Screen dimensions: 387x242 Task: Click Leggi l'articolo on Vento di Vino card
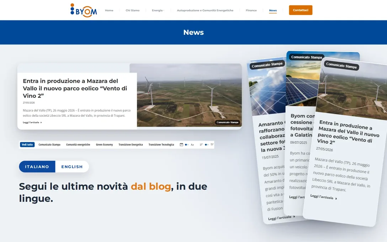[x=324, y=197]
